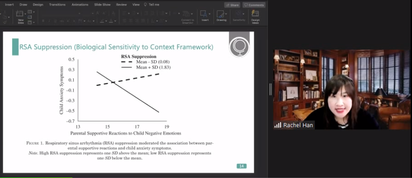The width and height of the screenshot is (412, 178).
Task: Open the Design Ideas pane
Action: (x=255, y=14)
